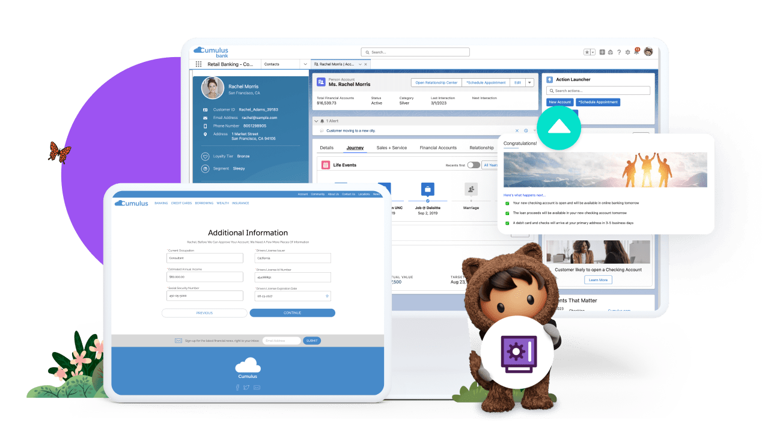Click the CONTINUE button
Screen dimensions: 762x429
tap(292, 313)
